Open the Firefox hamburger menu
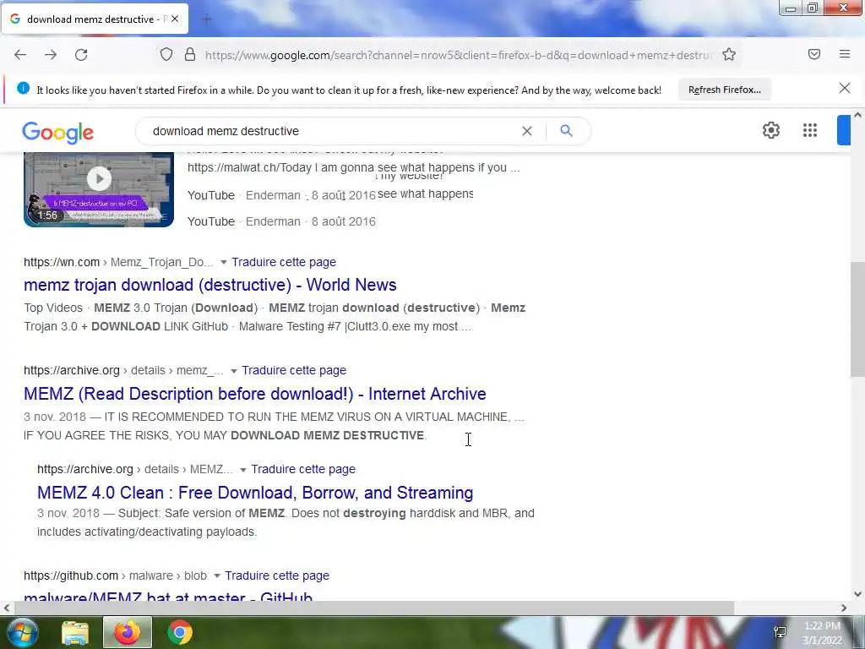 [x=845, y=54]
